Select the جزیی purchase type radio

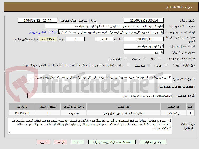(166, 65)
